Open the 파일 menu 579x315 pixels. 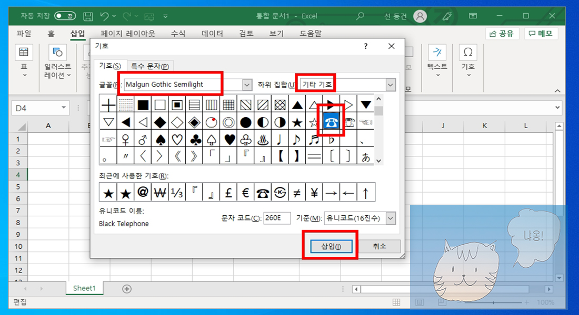pos(24,34)
